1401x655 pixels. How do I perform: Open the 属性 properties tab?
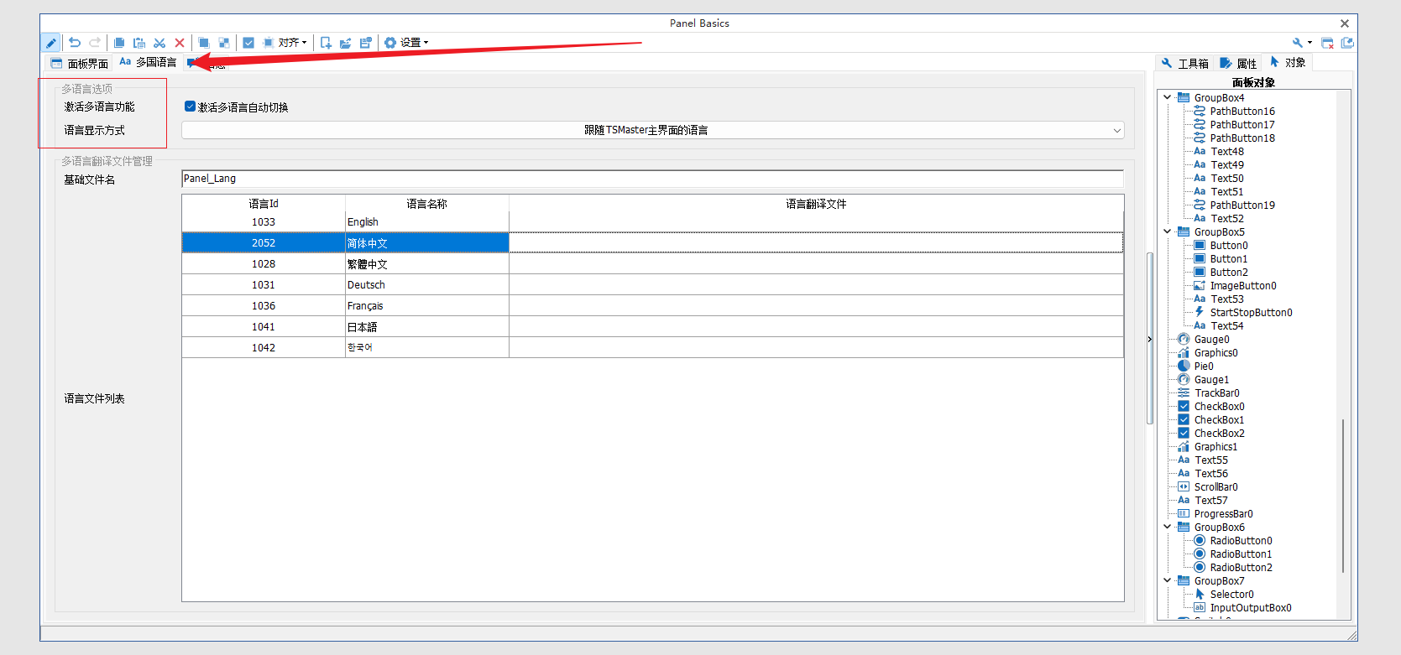pyautogui.click(x=1238, y=63)
